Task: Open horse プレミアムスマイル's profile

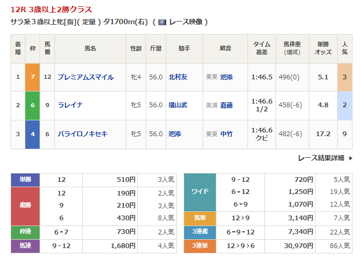Action: (85, 77)
